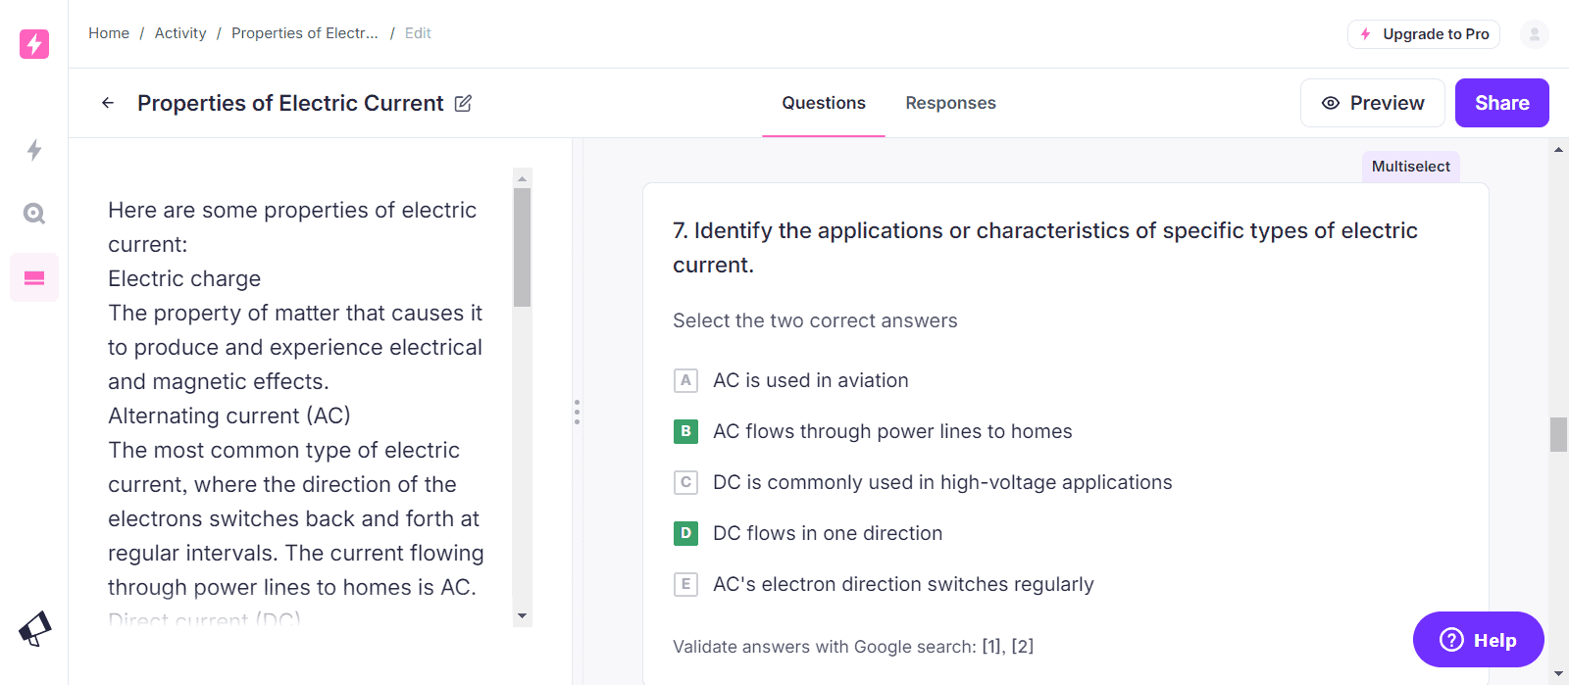This screenshot has height=685, width=1569.
Task: Open the gray lightning bolt sidebar icon
Action: click(34, 150)
